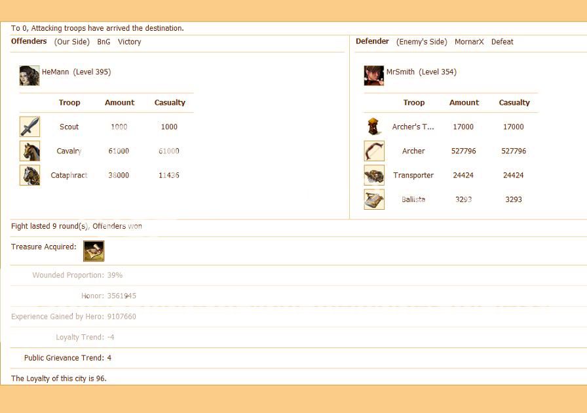Click the Cavalry horse icon
The image size is (587, 413).
click(x=29, y=151)
